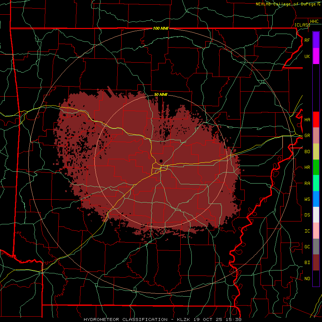Click the HHC product label
This screenshot has height=322, width=322.
pos(314,21)
